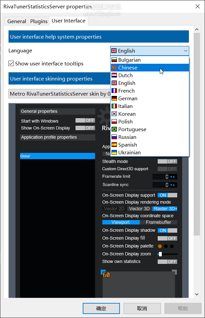Open the Raster 3D rendering mode dropdown arrow
205x318 pixels.
coord(176,209)
